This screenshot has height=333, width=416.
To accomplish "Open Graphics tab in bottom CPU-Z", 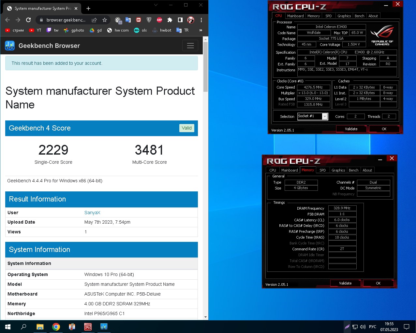I will (338, 170).
